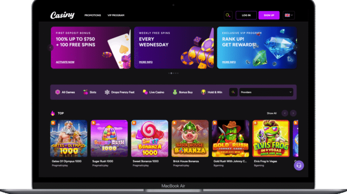Select the Slots cherry category
The height and width of the screenshot is (194, 347).
coord(90,92)
